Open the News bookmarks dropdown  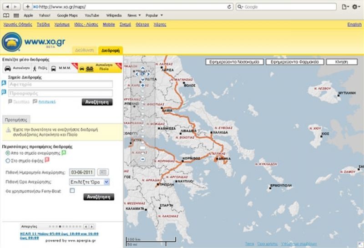pyautogui.click(x=134, y=15)
